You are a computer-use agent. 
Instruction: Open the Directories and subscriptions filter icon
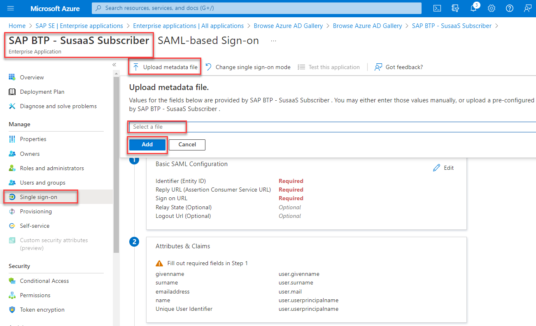click(455, 8)
